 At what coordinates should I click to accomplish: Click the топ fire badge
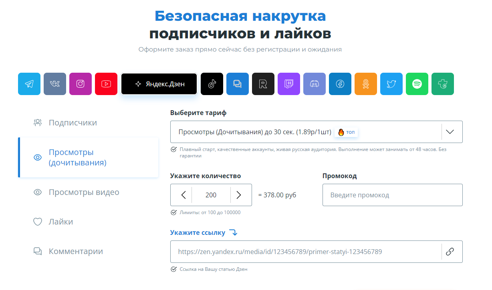pyautogui.click(x=346, y=132)
